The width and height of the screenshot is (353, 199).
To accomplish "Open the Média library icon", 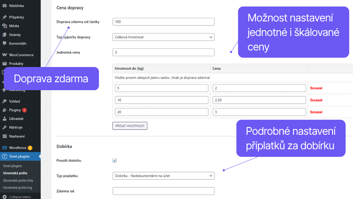I will pyautogui.click(x=5, y=25).
